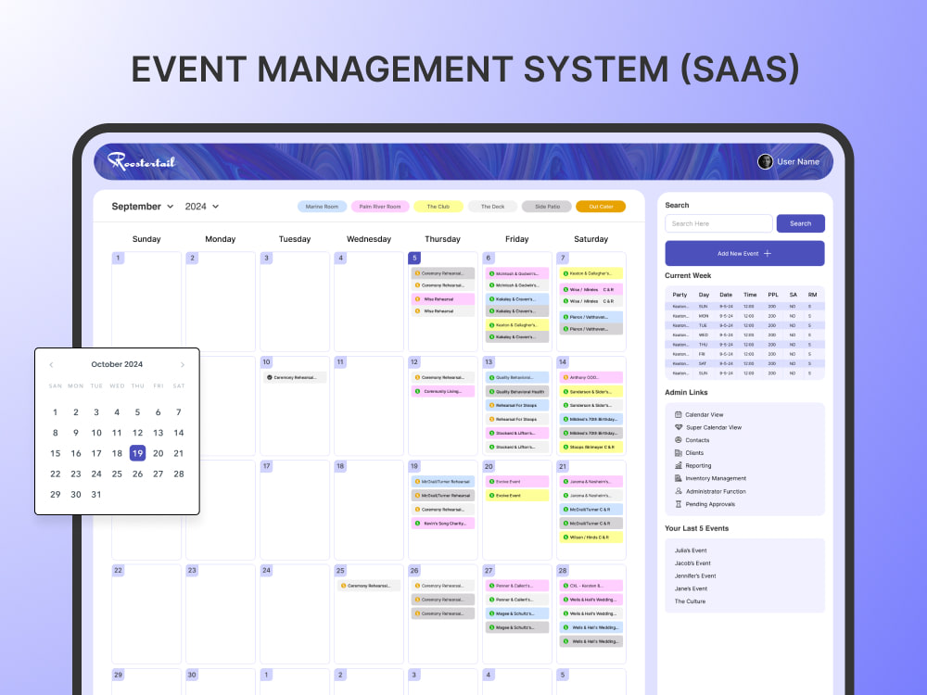
Task: Open the Pending Approvals link
Action: 710,504
